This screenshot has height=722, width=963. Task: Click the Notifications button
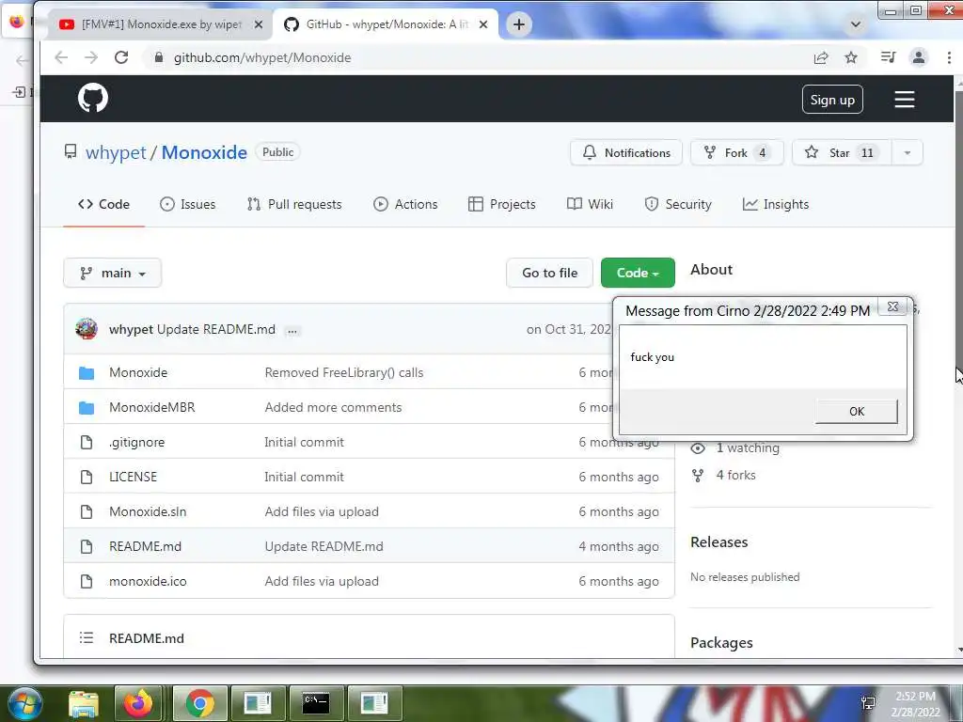625,153
